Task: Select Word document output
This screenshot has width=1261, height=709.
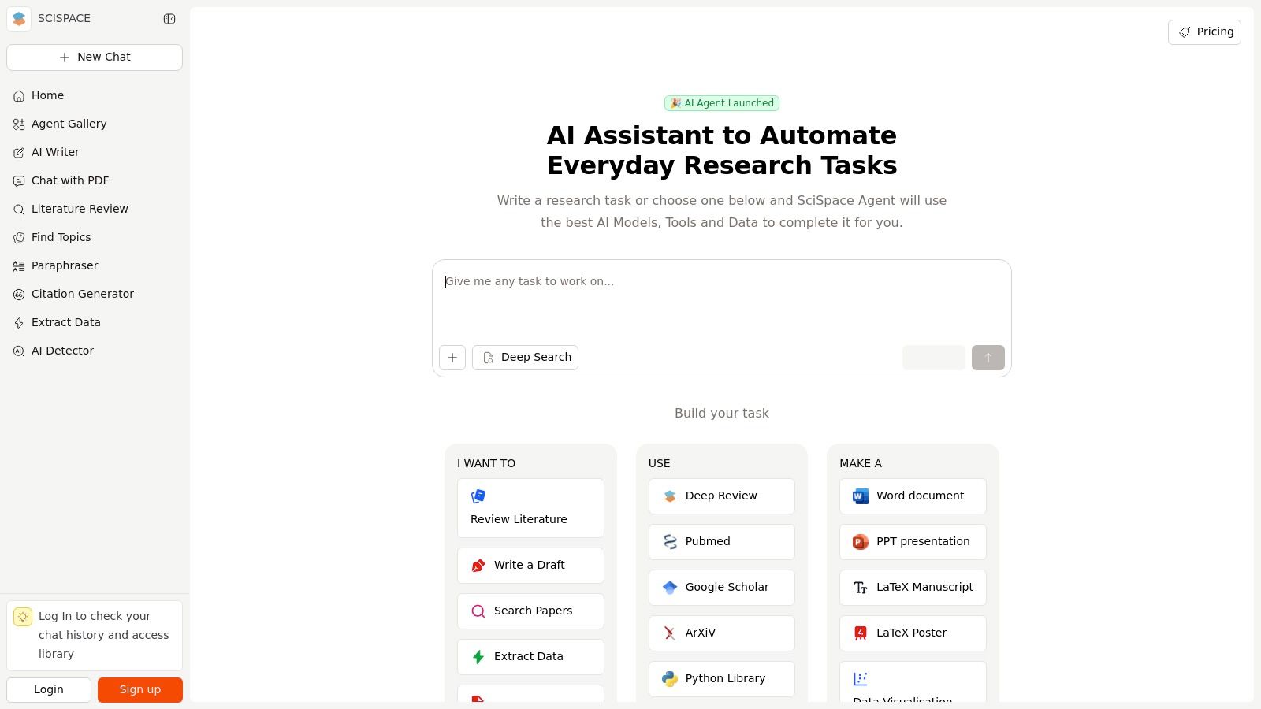Action: point(912,496)
